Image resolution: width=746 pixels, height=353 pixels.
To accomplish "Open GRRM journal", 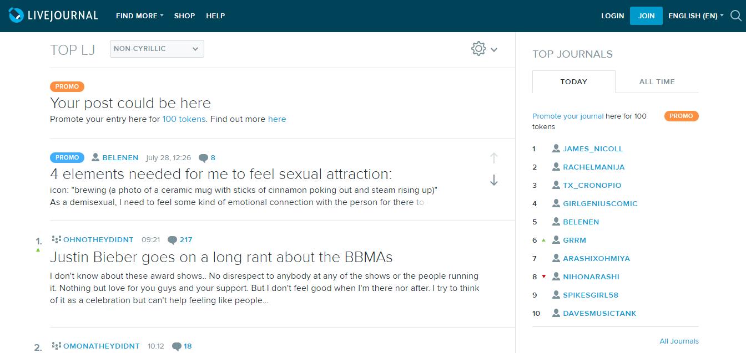I will click(574, 240).
